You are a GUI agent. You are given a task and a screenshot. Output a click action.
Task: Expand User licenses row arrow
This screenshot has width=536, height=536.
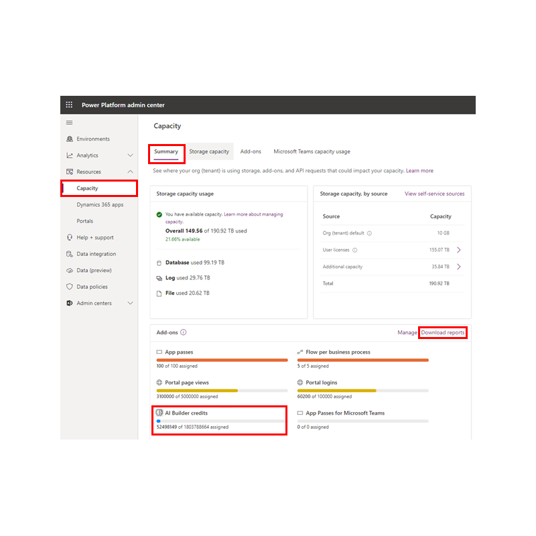459,250
